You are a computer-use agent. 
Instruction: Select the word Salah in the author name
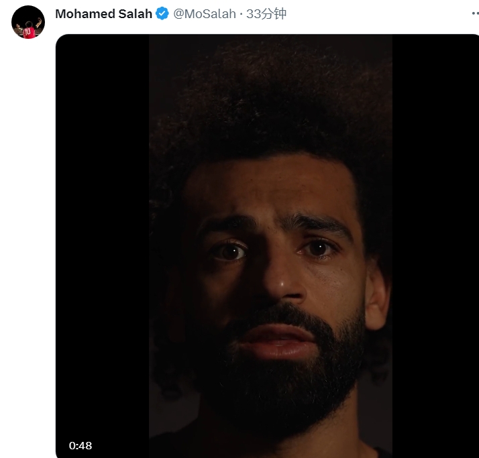pyautogui.click(x=135, y=13)
